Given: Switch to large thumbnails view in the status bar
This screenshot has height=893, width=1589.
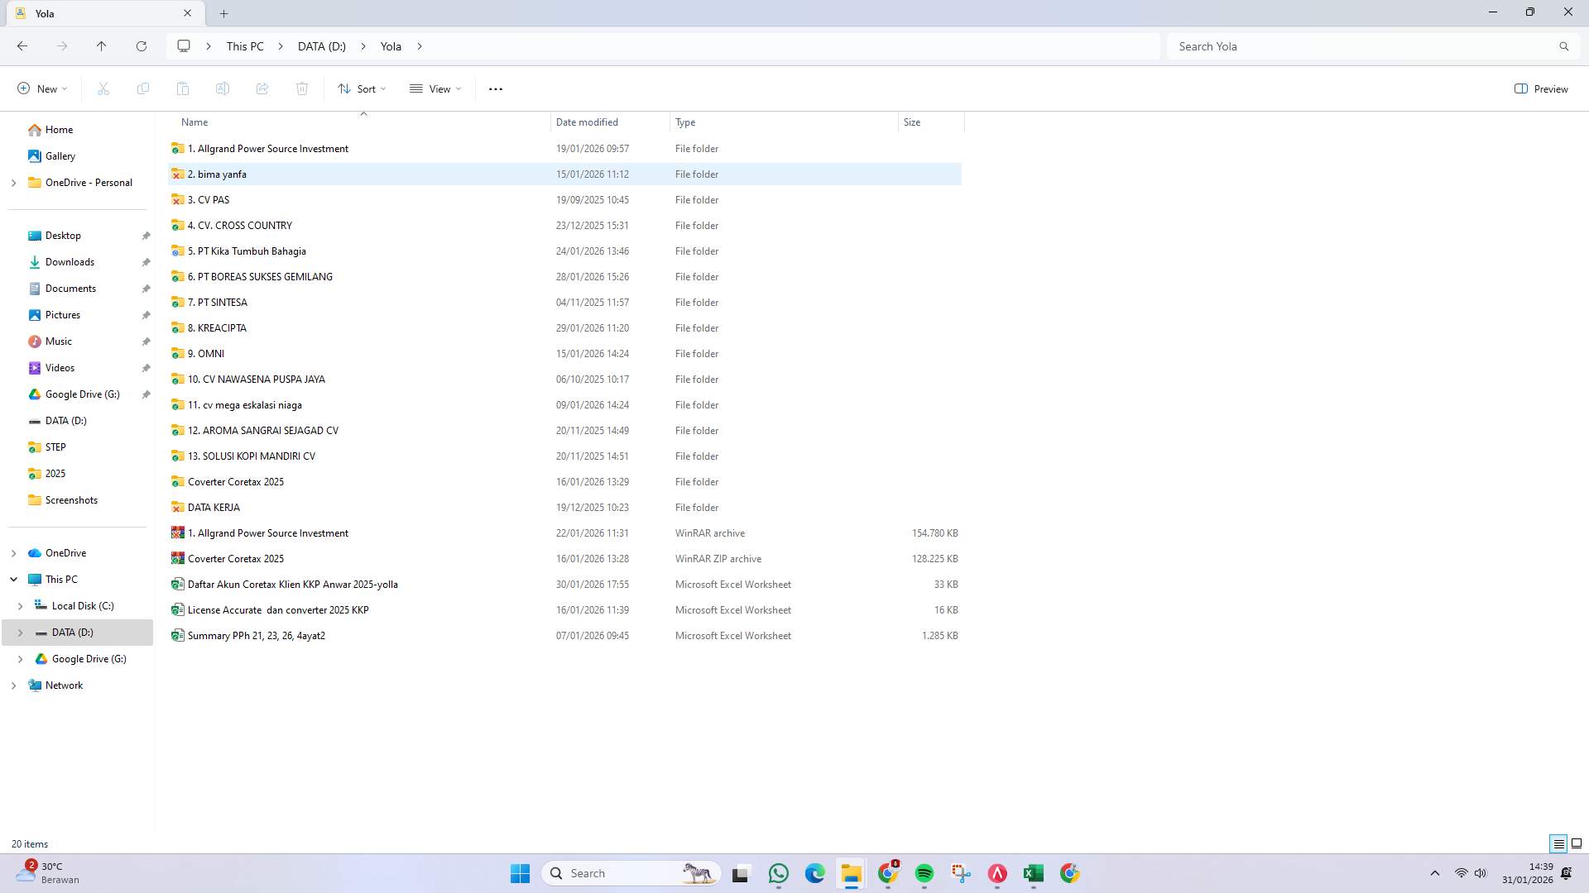Looking at the screenshot, I should point(1577,843).
